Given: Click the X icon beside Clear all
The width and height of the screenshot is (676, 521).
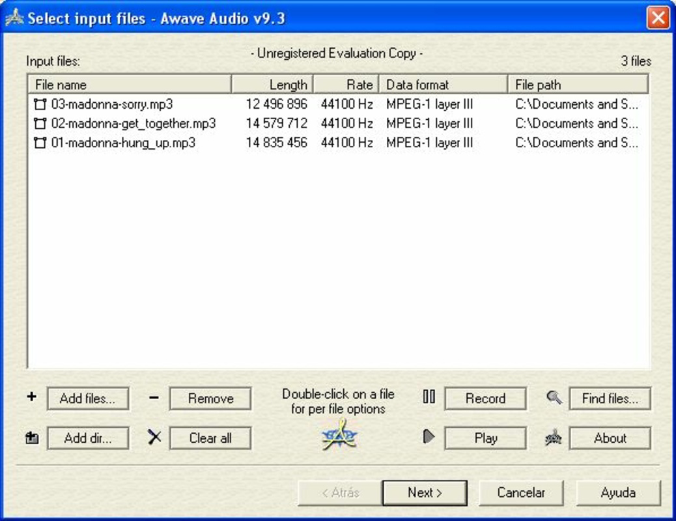Looking at the screenshot, I should point(154,437).
